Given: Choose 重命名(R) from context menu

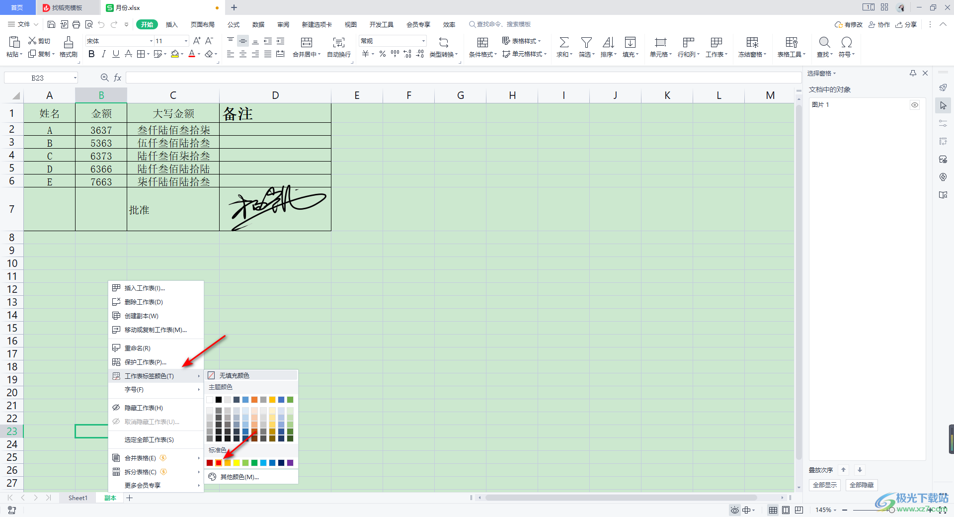Looking at the screenshot, I should pos(156,348).
